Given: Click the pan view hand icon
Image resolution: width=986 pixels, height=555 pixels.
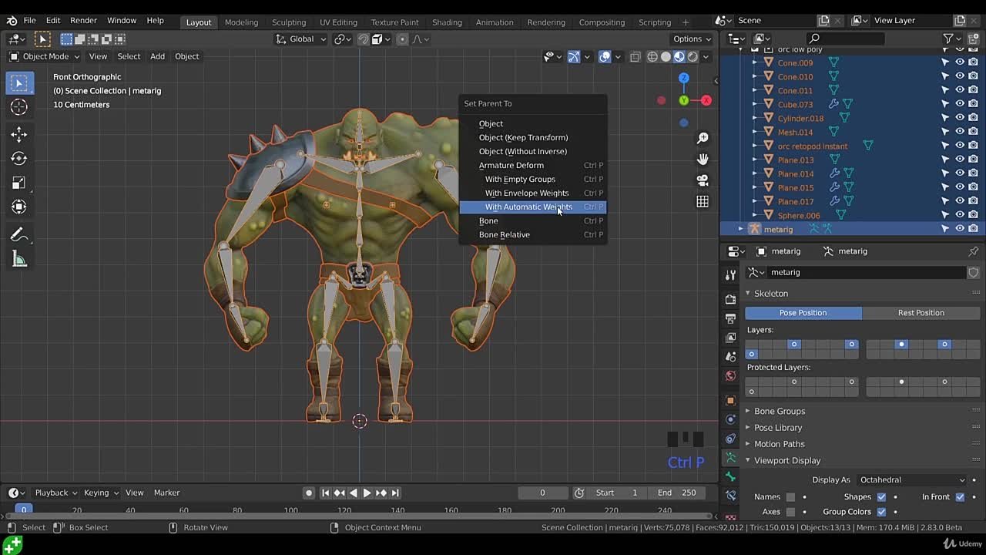Looking at the screenshot, I should pos(703,159).
